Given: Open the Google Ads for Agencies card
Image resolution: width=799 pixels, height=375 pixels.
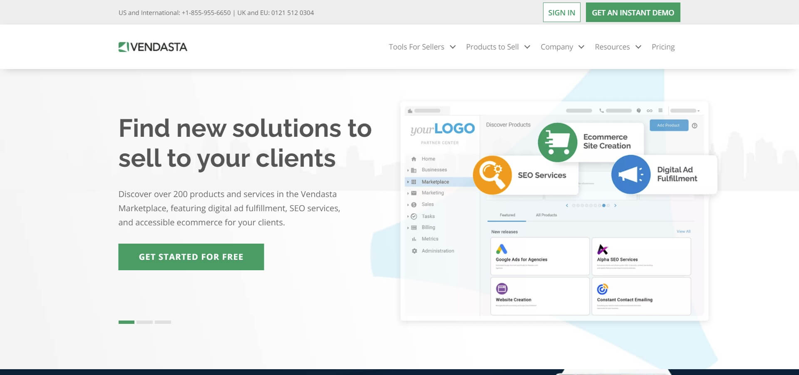Looking at the screenshot, I should point(540,256).
